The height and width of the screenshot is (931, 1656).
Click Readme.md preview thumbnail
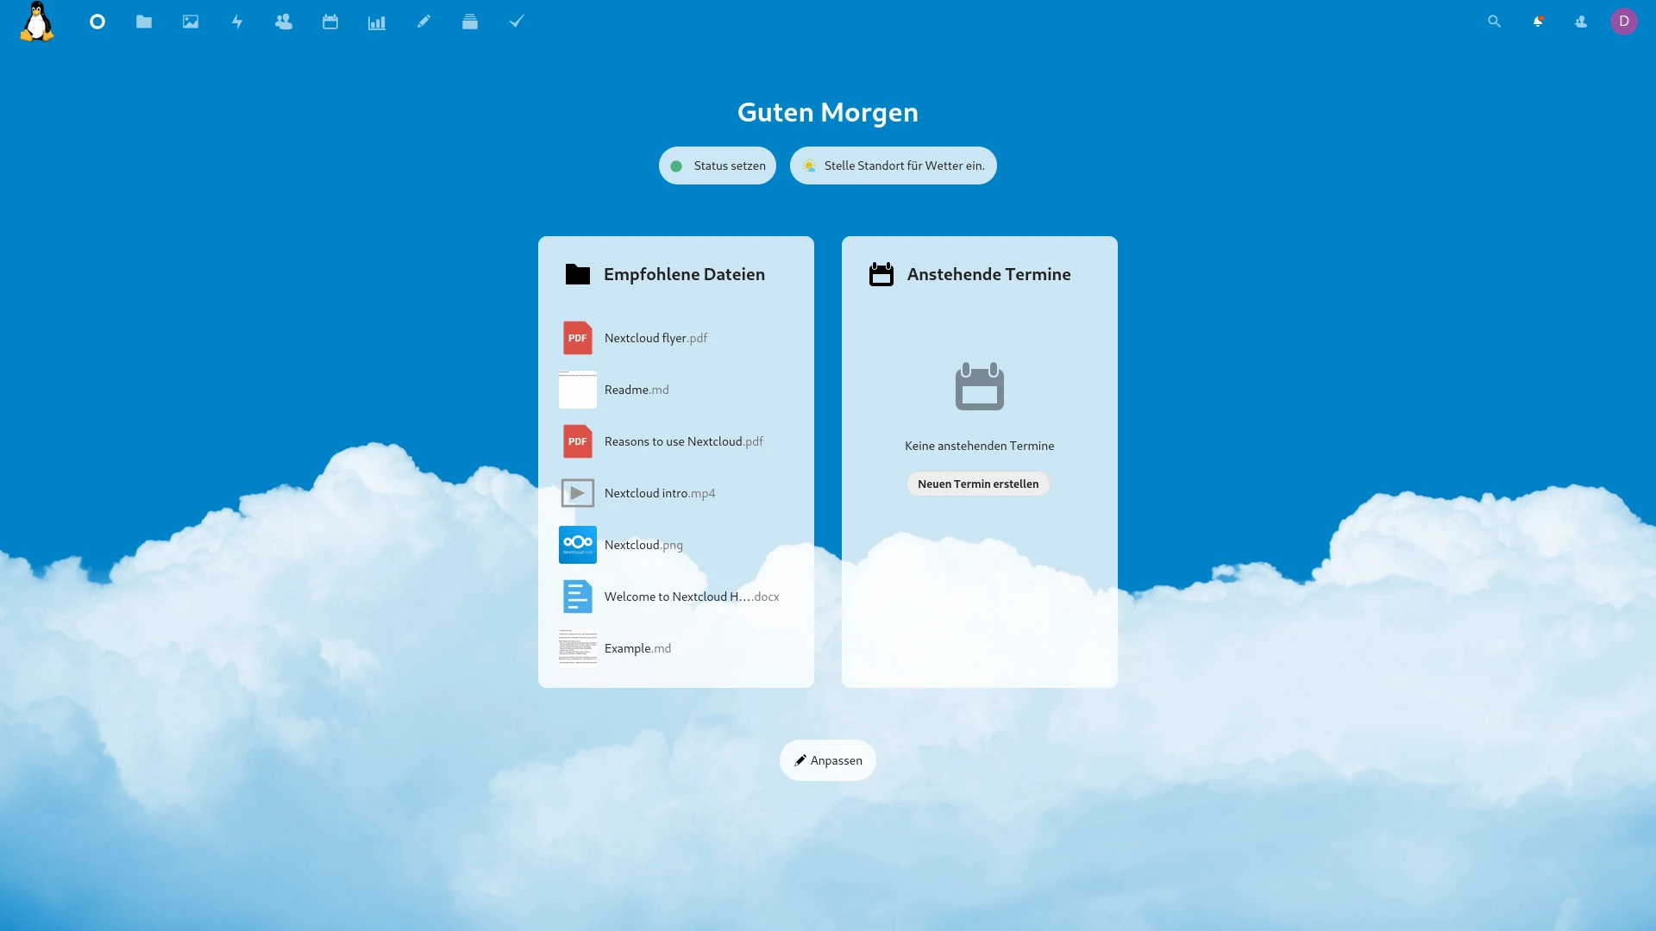578,390
